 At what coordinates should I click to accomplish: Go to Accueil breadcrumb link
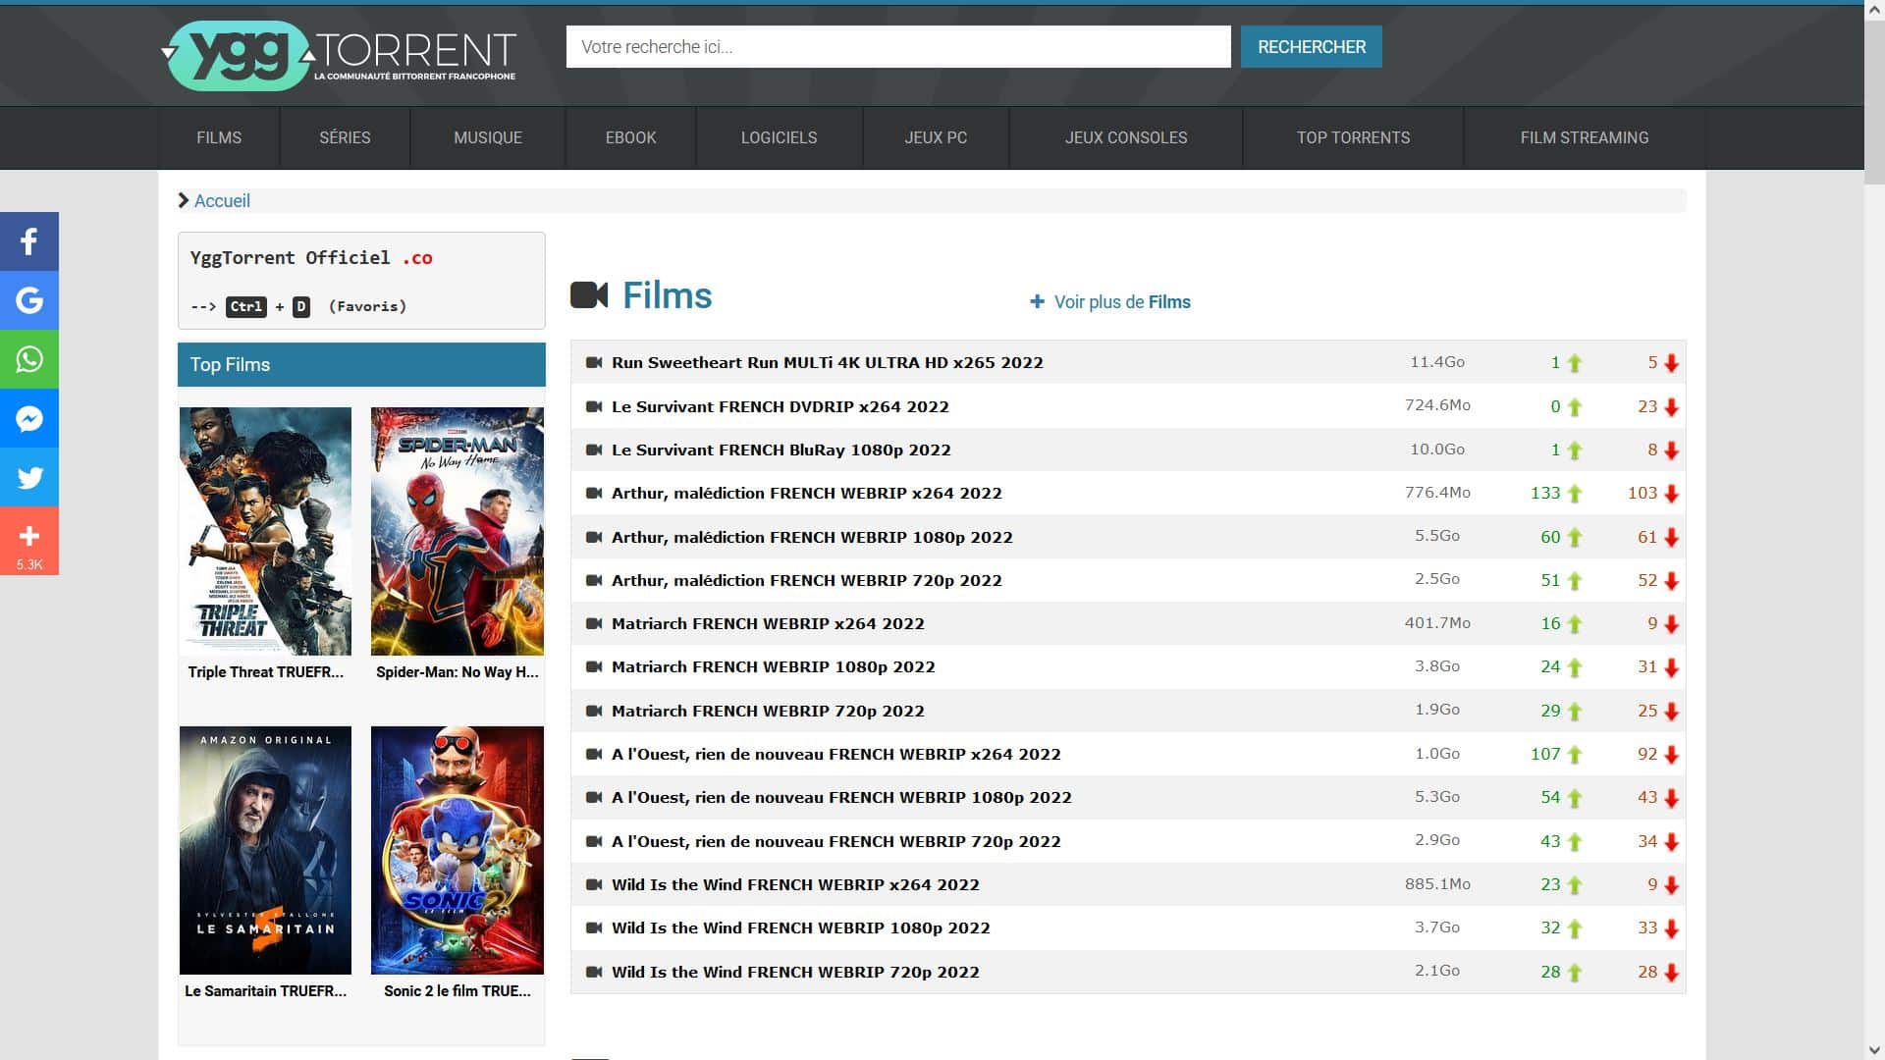[222, 200]
